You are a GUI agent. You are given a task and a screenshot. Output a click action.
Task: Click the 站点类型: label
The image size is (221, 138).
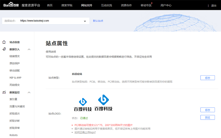tap(54, 78)
